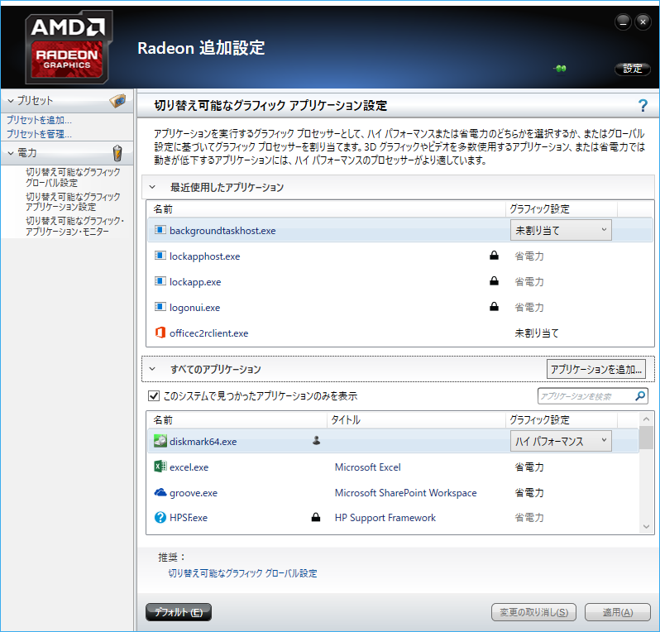Collapse the 最近使用したアプリケーション section
The height and width of the screenshot is (632, 660).
pyautogui.click(x=152, y=187)
